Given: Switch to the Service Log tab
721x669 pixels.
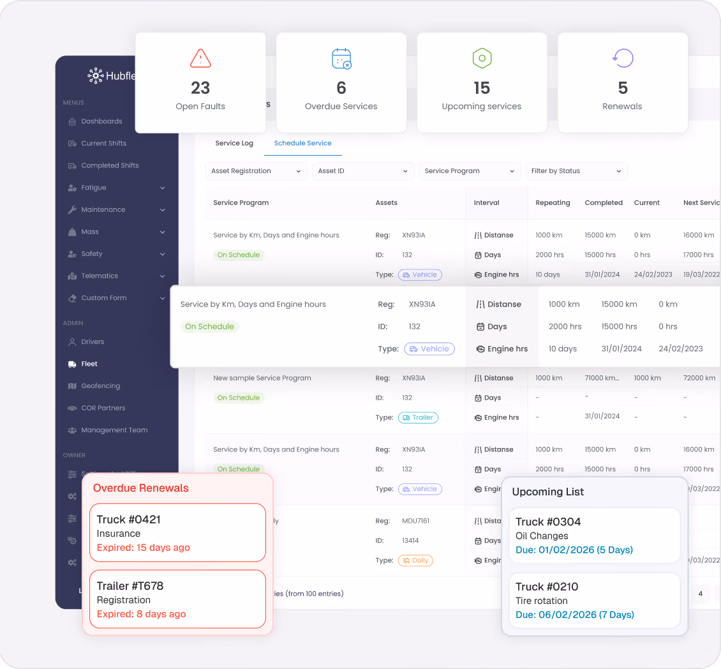Looking at the screenshot, I should [x=234, y=143].
